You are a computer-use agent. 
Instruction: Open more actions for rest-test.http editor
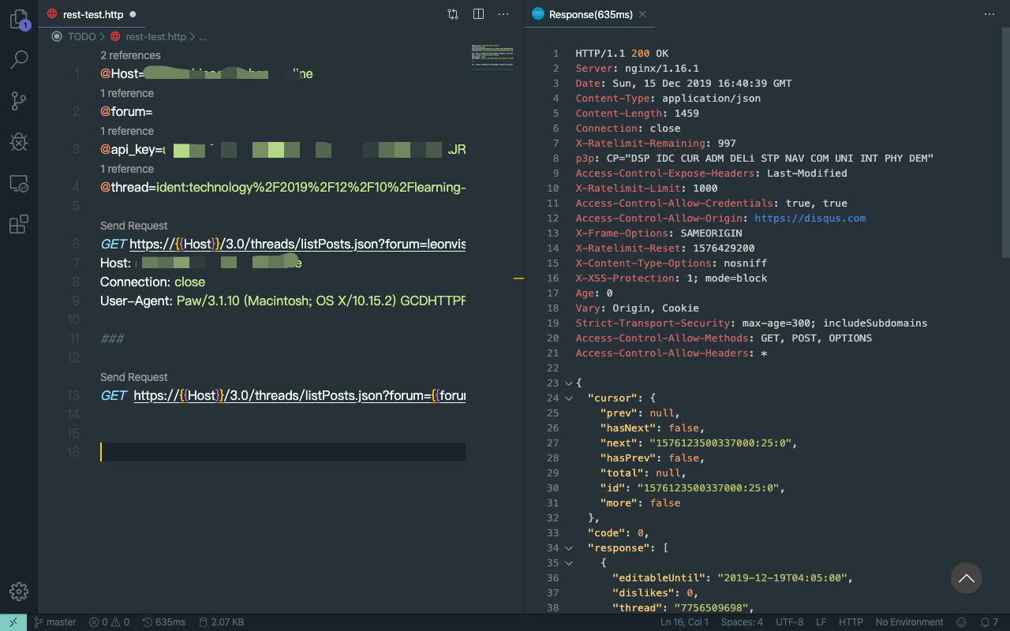[503, 14]
